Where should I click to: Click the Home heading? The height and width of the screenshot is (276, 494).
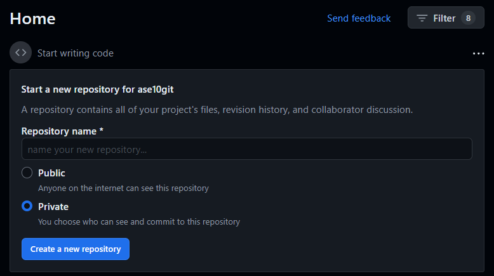point(33,18)
